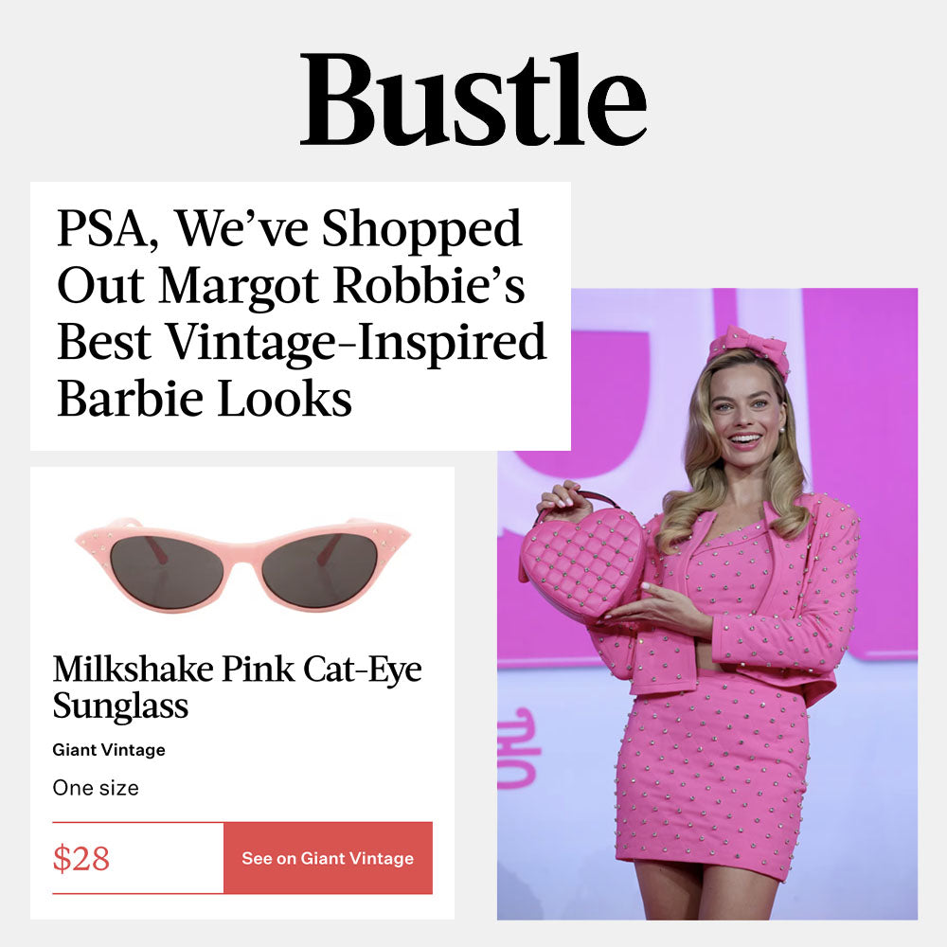Click the words "Barbie Looks" in the headline
The width and height of the screenshot is (947, 947).
click(x=205, y=399)
